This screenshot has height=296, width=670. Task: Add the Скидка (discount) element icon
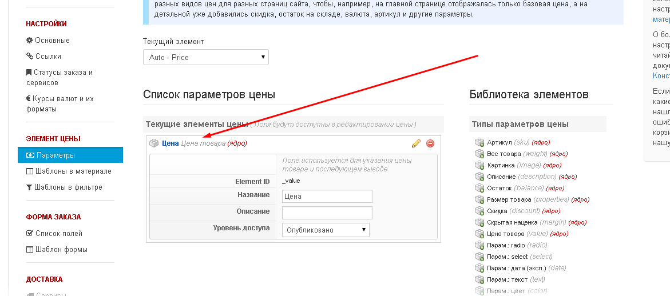click(x=479, y=211)
